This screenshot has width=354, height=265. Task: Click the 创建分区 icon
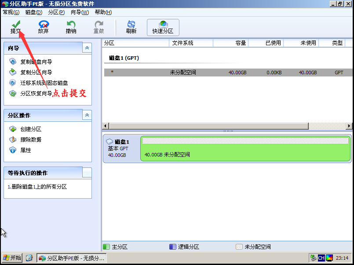pyautogui.click(x=13, y=129)
